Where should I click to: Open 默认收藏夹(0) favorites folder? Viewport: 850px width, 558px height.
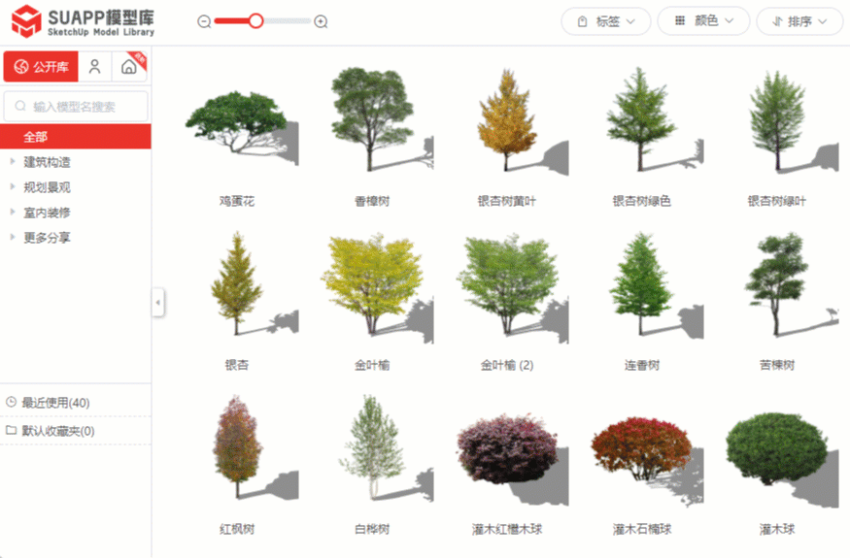57,431
